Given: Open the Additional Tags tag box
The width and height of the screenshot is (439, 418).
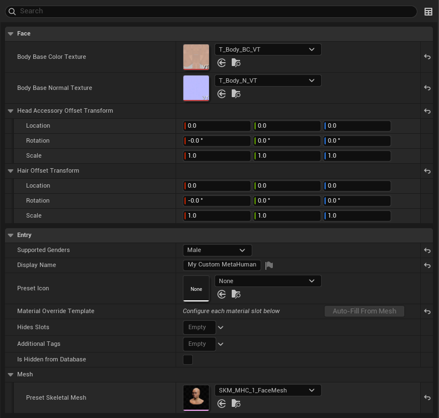Looking at the screenshot, I should pyautogui.click(x=199, y=344).
